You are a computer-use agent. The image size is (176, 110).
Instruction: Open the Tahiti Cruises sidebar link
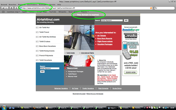(45, 42)
